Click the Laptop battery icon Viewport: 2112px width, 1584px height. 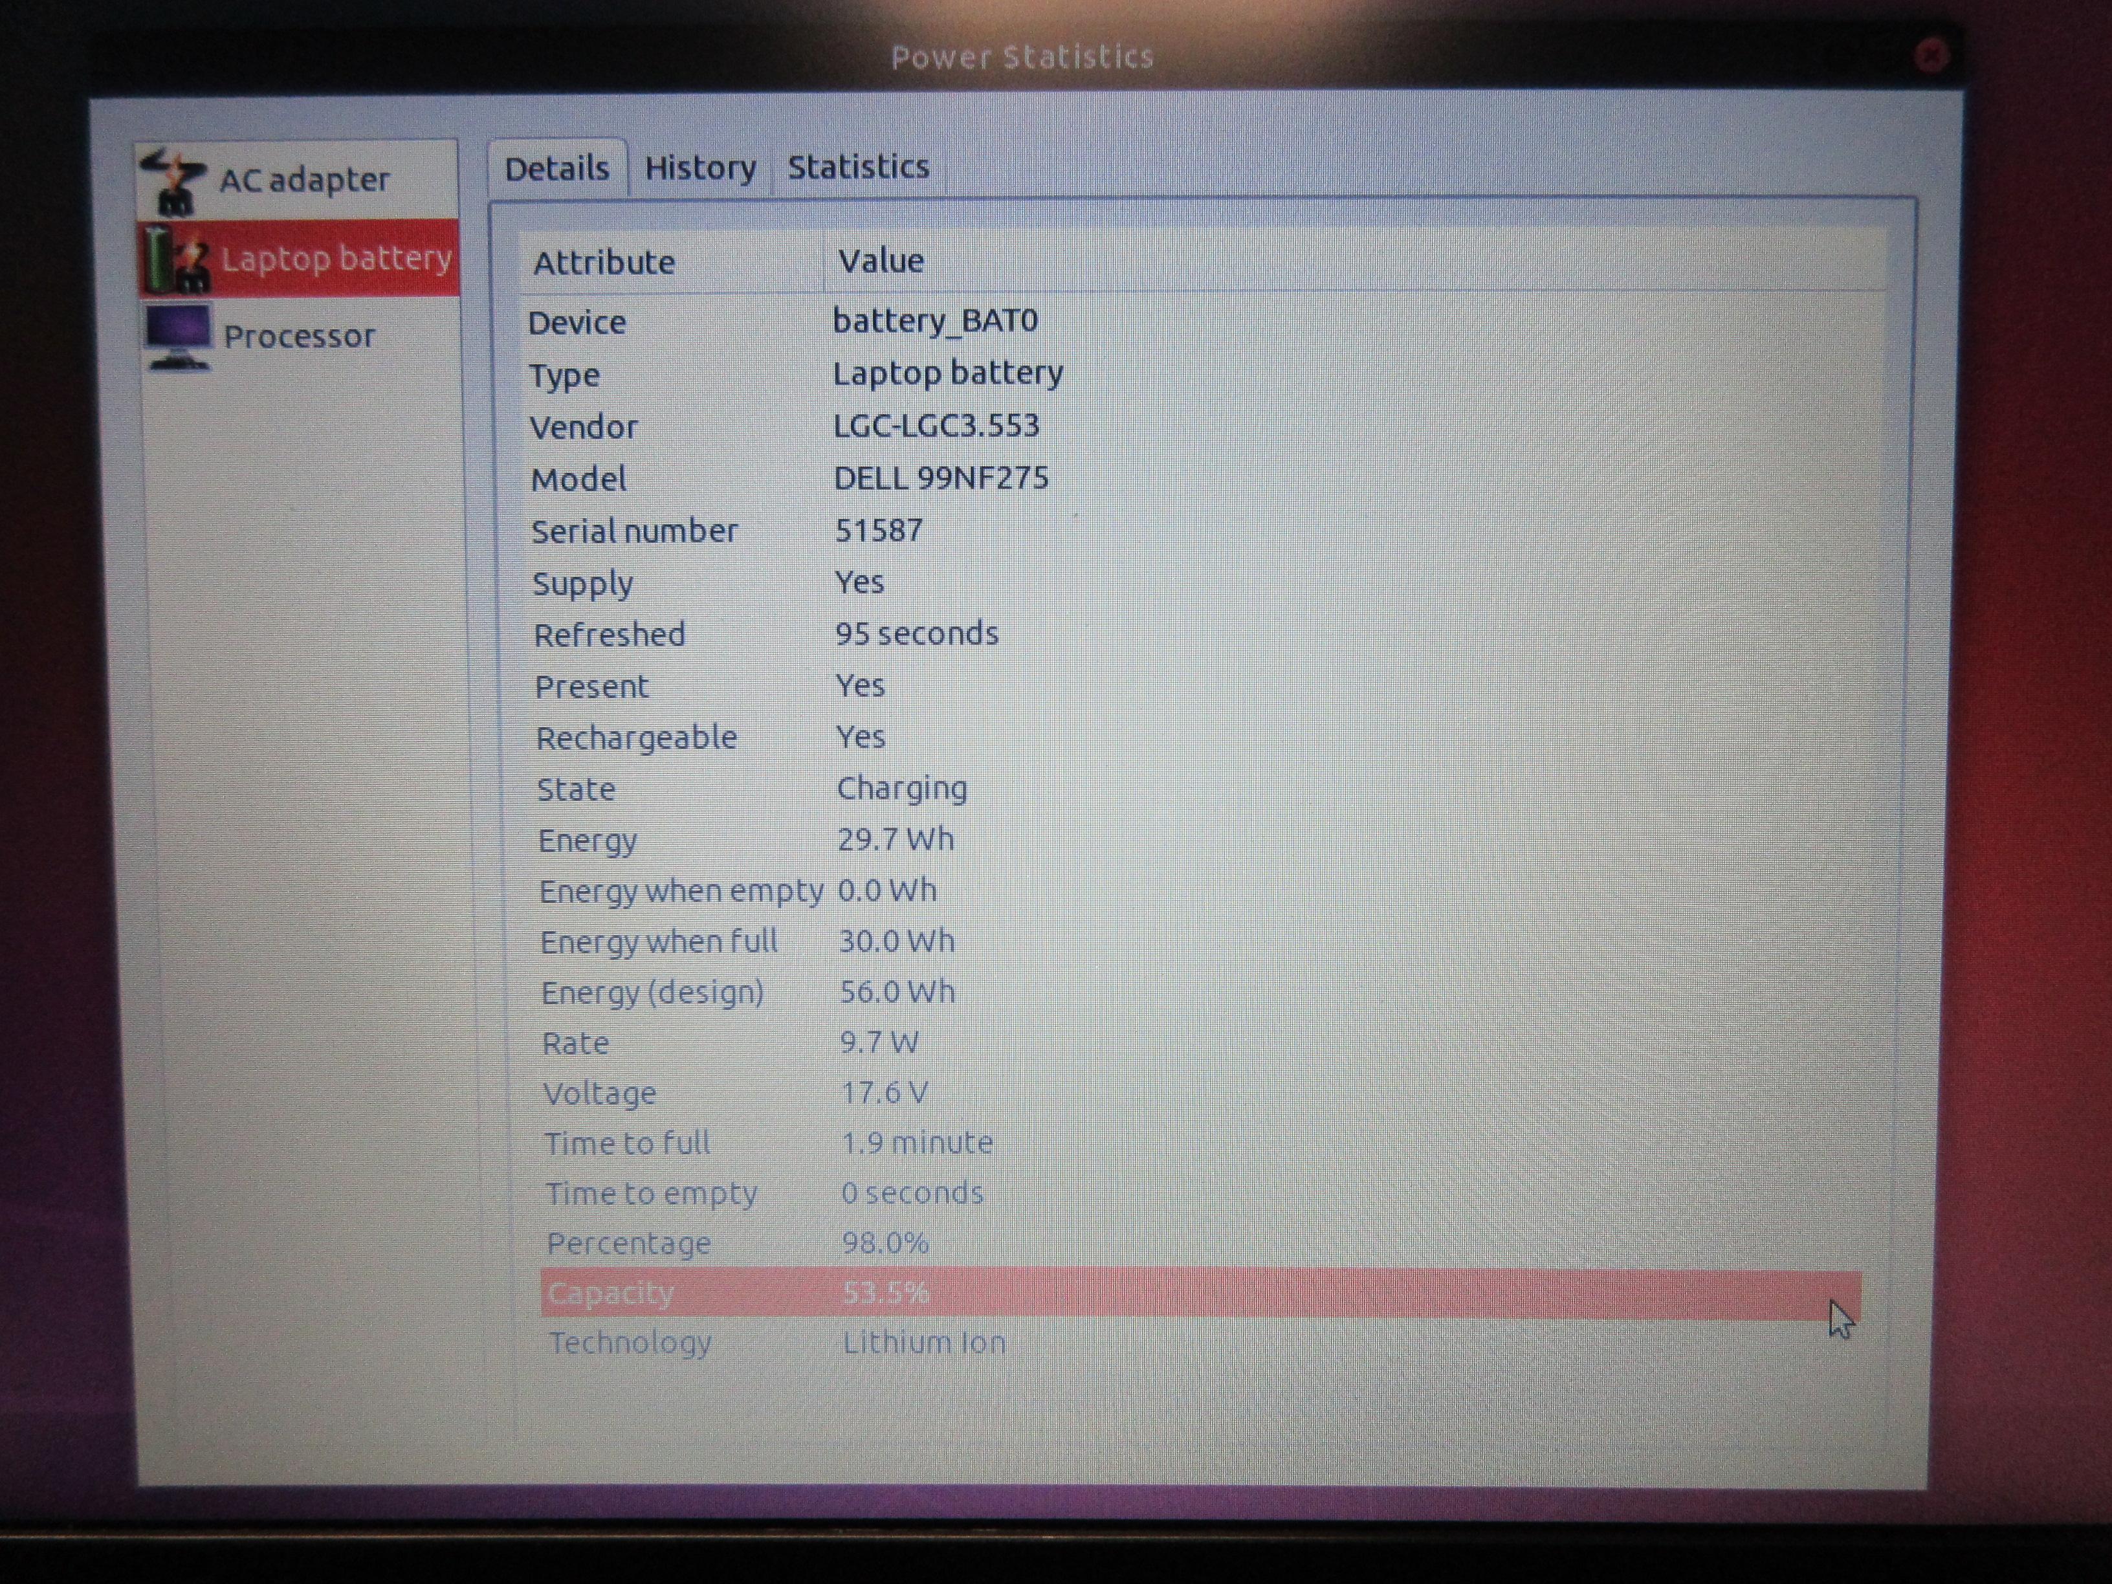pos(177,259)
